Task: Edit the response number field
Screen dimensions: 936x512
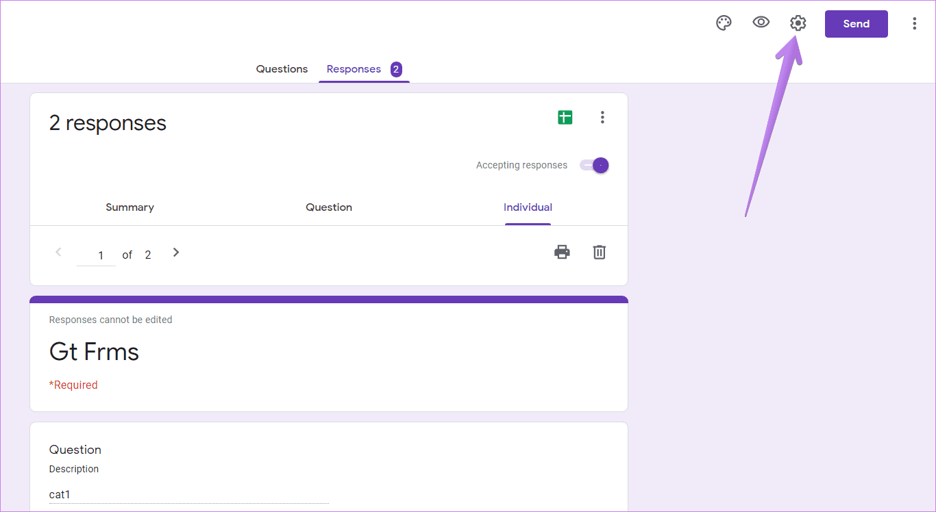Action: click(x=97, y=255)
